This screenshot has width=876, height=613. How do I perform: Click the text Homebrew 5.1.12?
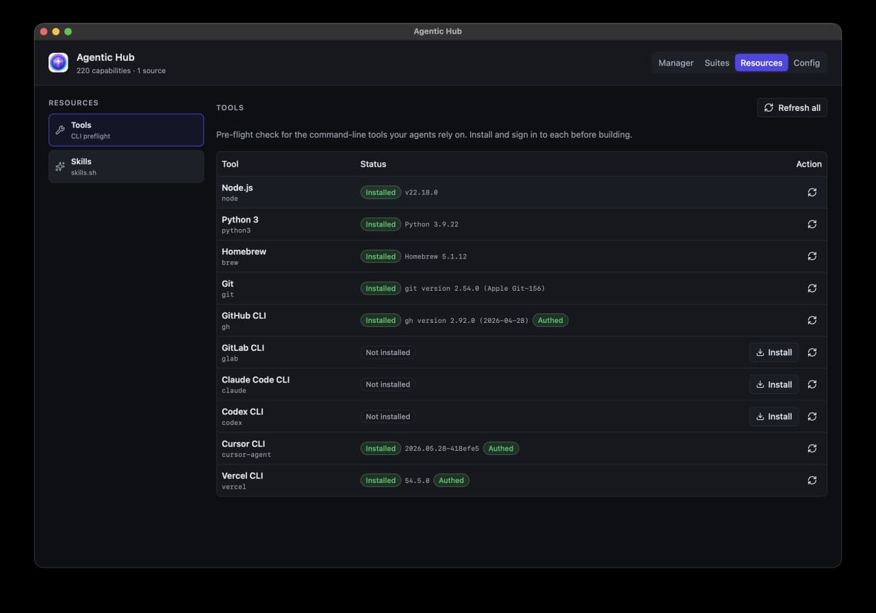435,257
